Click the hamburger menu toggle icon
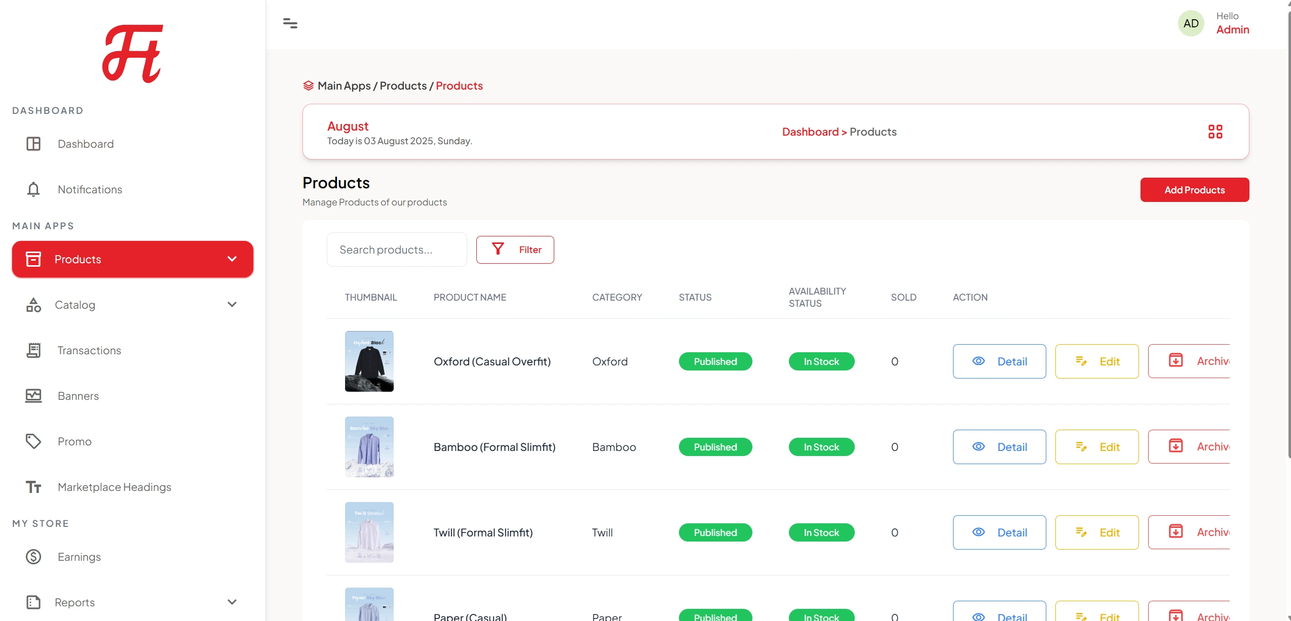1291x621 pixels. [290, 23]
